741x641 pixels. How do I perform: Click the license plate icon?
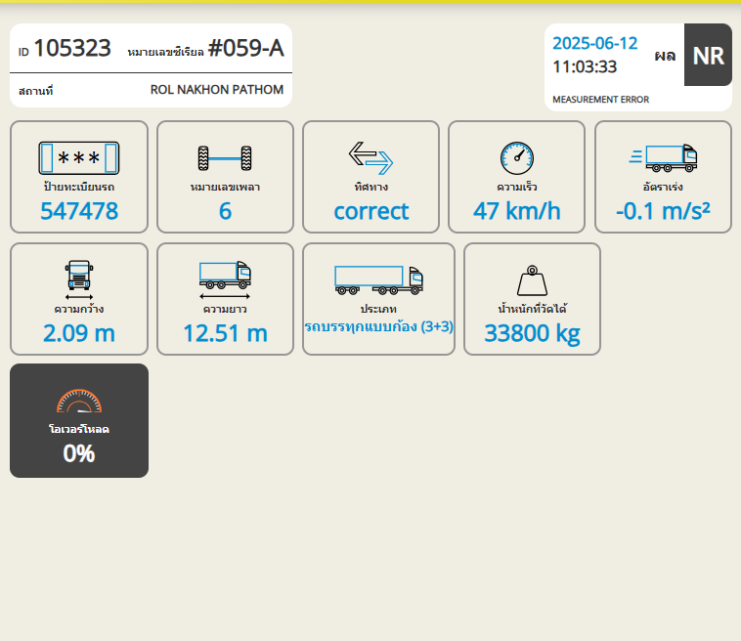[78, 157]
